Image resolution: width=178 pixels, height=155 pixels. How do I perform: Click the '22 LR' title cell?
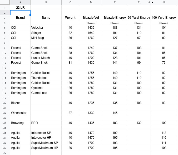[x=20, y=8]
